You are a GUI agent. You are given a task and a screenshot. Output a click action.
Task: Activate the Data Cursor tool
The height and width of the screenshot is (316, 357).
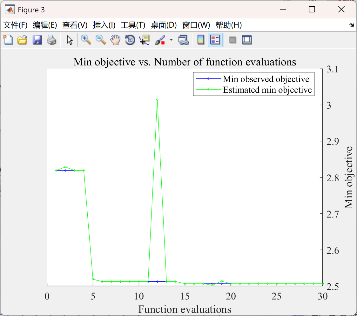tap(144, 40)
